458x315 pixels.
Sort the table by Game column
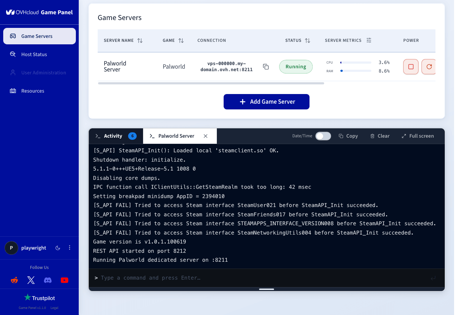pyautogui.click(x=181, y=40)
